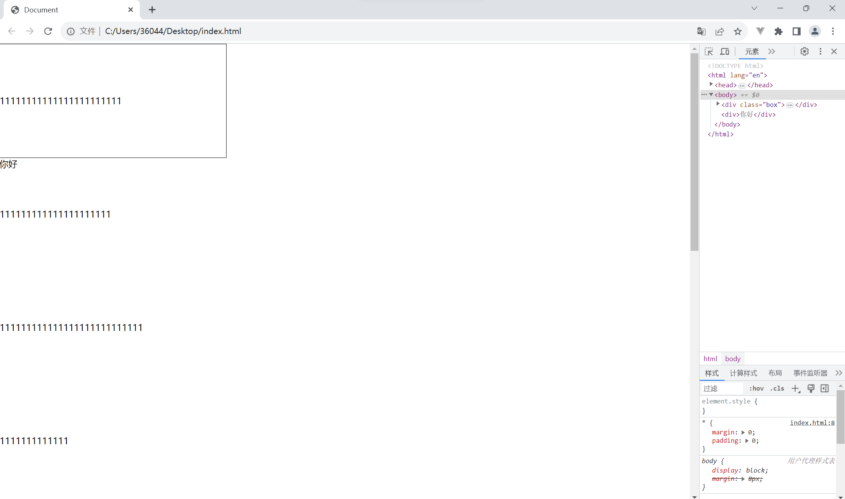Screen dimensions: 845x499
Task: Switch to the 事件监听器 tab
Action: coord(810,373)
